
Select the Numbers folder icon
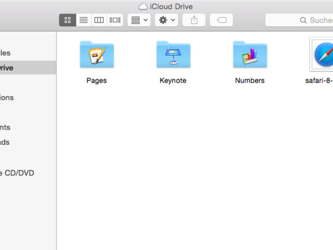(250, 54)
